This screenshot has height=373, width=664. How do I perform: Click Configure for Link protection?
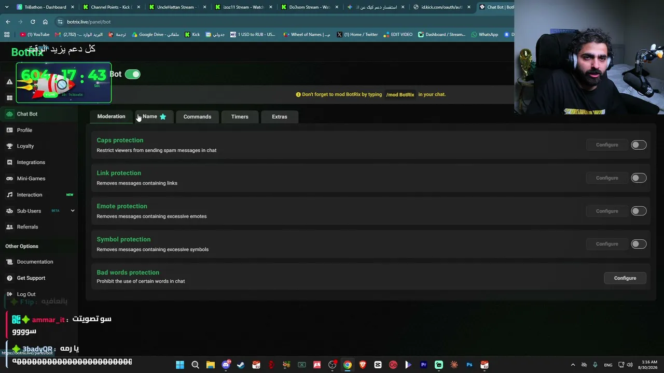(607, 178)
